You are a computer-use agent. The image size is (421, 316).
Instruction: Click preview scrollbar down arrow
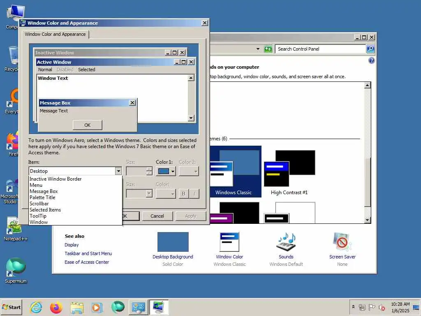coord(191,118)
